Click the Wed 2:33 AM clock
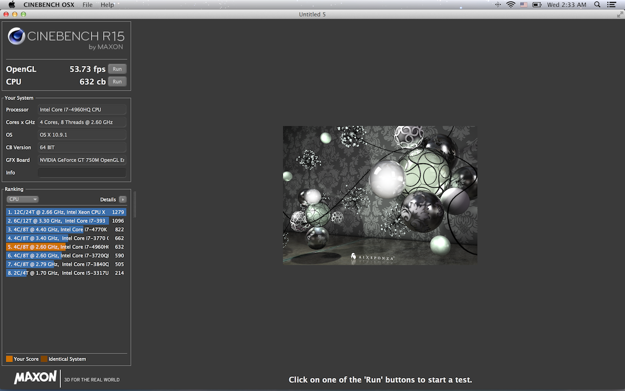Screen dimensions: 625x391 (566, 4)
